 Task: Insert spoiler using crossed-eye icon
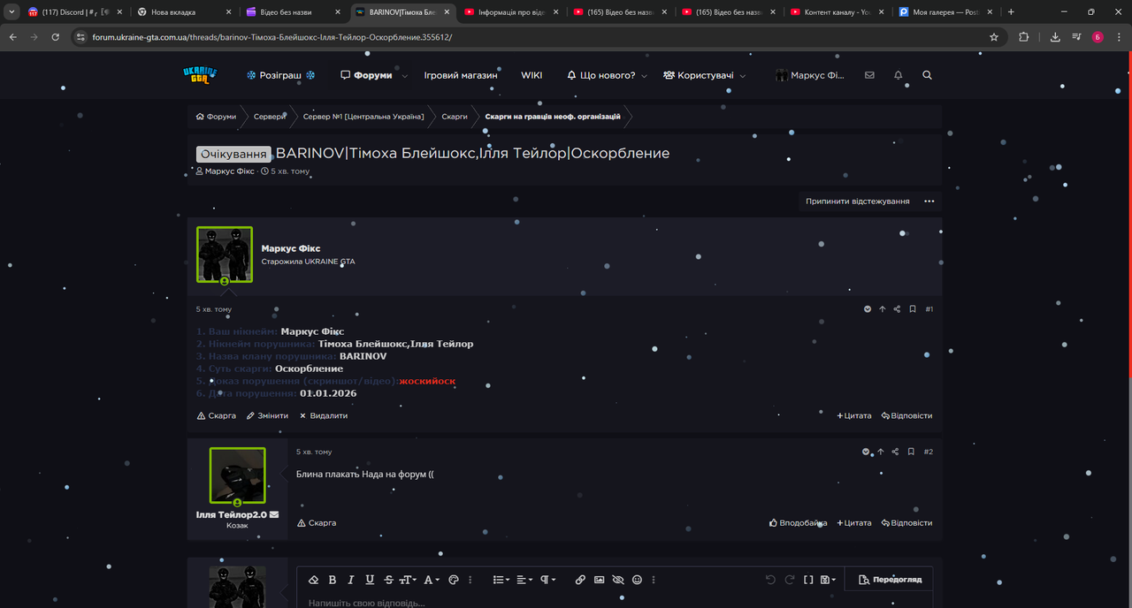pos(618,580)
